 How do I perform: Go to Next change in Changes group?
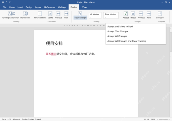[x=149, y=15]
